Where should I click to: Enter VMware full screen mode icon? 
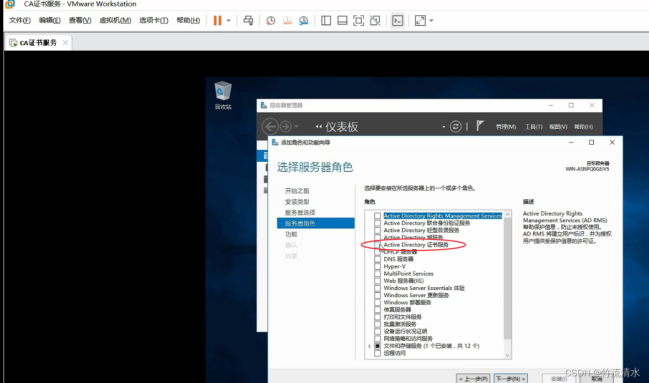click(358, 21)
